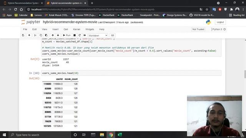246x138 pixels.
Task: Bookmark this page with the star icon
Action: [207, 9]
